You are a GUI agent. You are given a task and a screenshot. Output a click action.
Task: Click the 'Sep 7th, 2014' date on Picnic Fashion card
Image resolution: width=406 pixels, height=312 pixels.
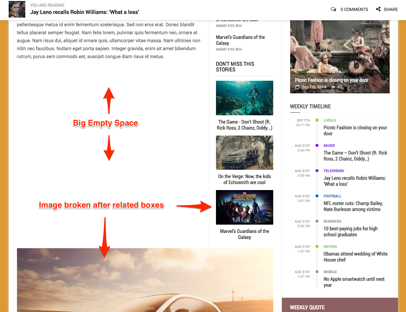pos(314,87)
